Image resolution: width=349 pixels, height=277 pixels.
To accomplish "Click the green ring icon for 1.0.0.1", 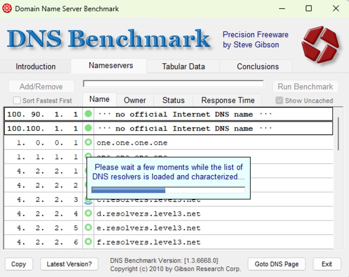I will coord(88,143).
